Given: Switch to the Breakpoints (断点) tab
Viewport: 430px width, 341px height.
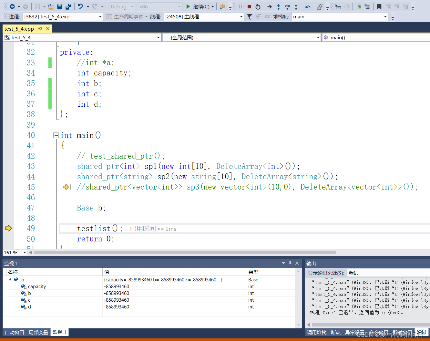Looking at the screenshot, I should coord(336,332).
